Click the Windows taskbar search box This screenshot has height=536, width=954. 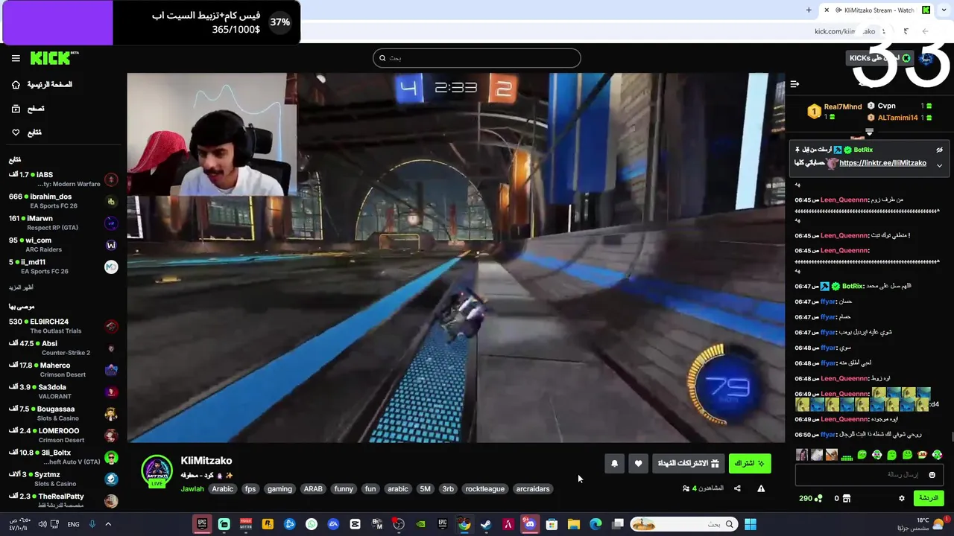[x=684, y=524]
